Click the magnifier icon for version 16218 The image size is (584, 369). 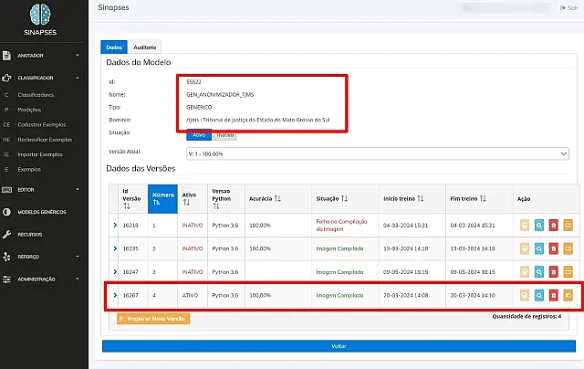539,225
